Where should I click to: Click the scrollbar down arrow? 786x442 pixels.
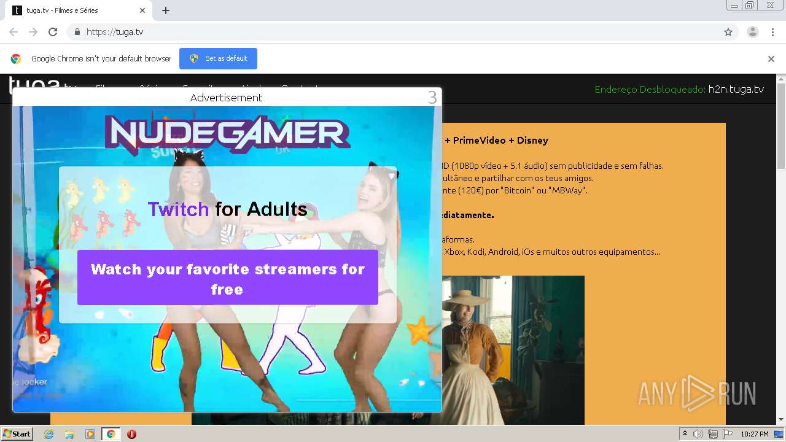pyautogui.click(x=781, y=420)
